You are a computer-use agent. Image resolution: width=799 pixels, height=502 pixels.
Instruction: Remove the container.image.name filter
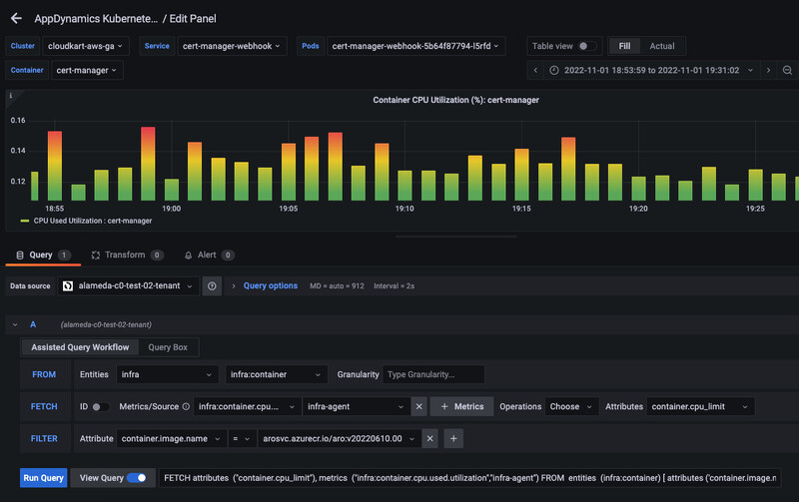click(x=428, y=438)
